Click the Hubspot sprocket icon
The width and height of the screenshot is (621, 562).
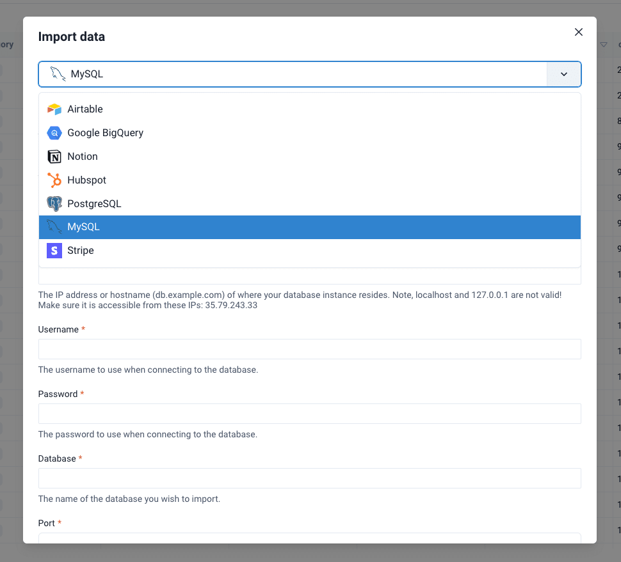54,180
